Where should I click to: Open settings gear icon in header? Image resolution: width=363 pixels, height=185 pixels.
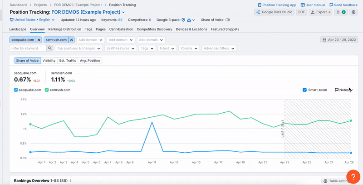point(354,12)
